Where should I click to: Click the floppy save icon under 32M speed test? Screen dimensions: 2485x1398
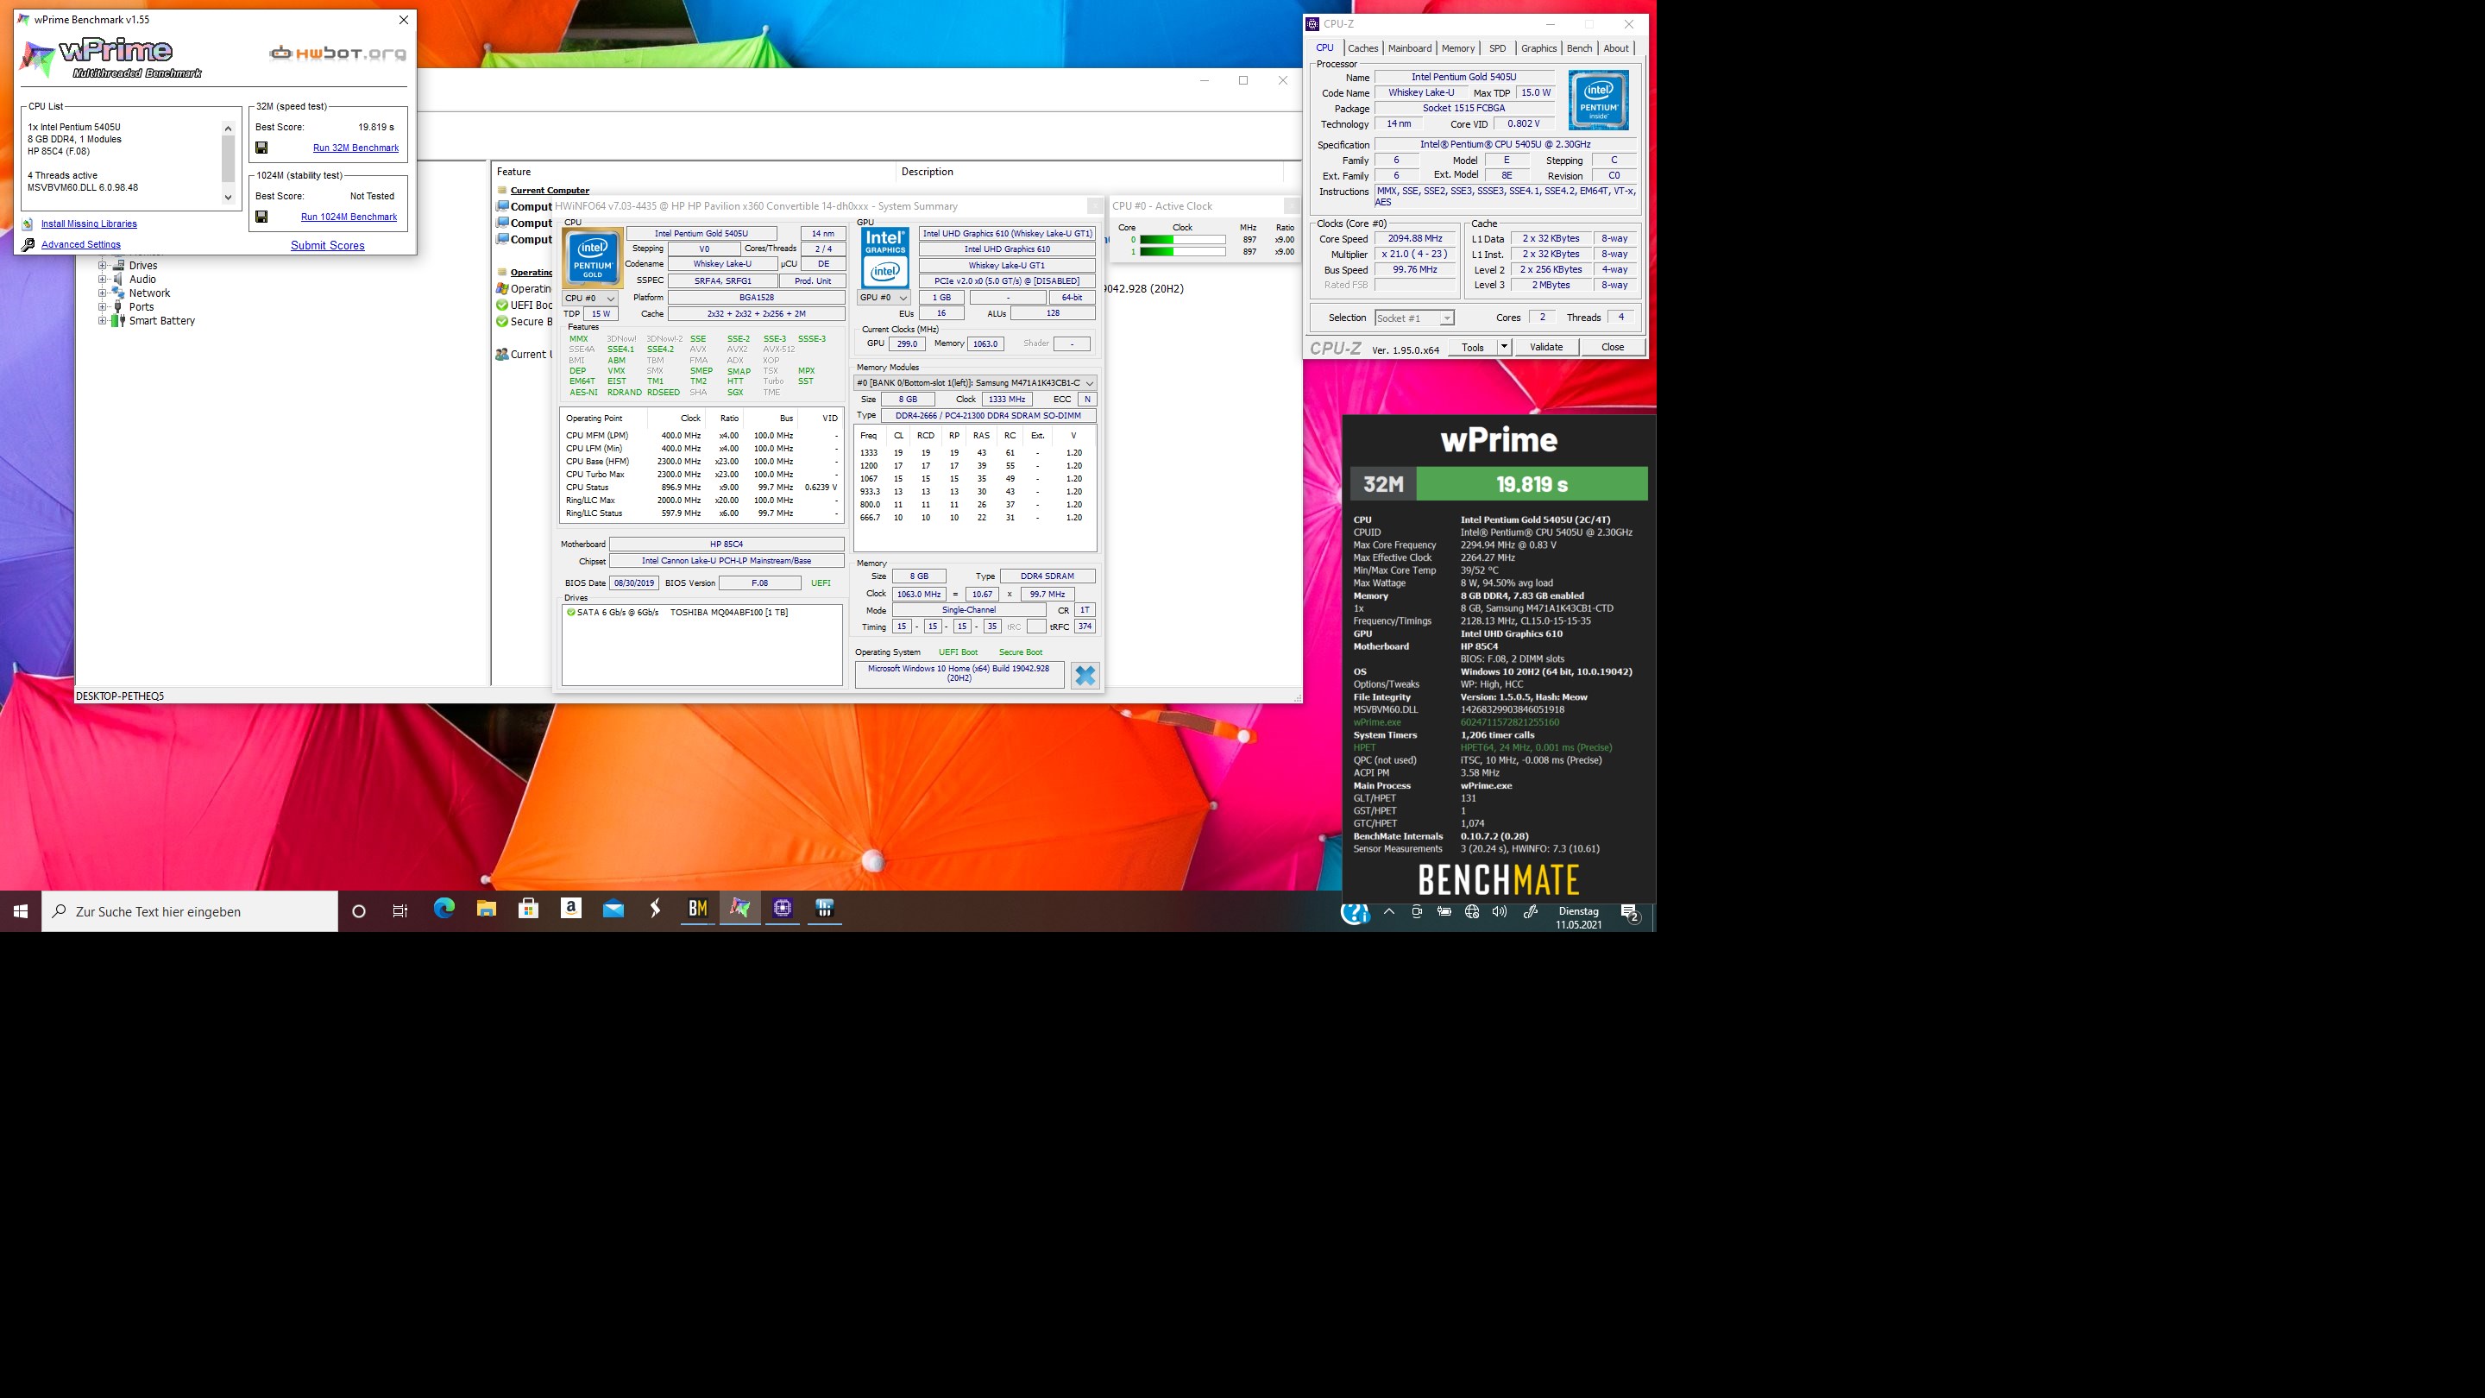coord(261,148)
